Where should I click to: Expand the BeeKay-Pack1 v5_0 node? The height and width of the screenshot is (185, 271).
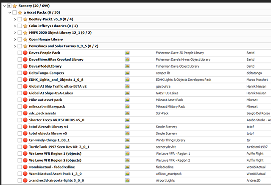coord(15,19)
